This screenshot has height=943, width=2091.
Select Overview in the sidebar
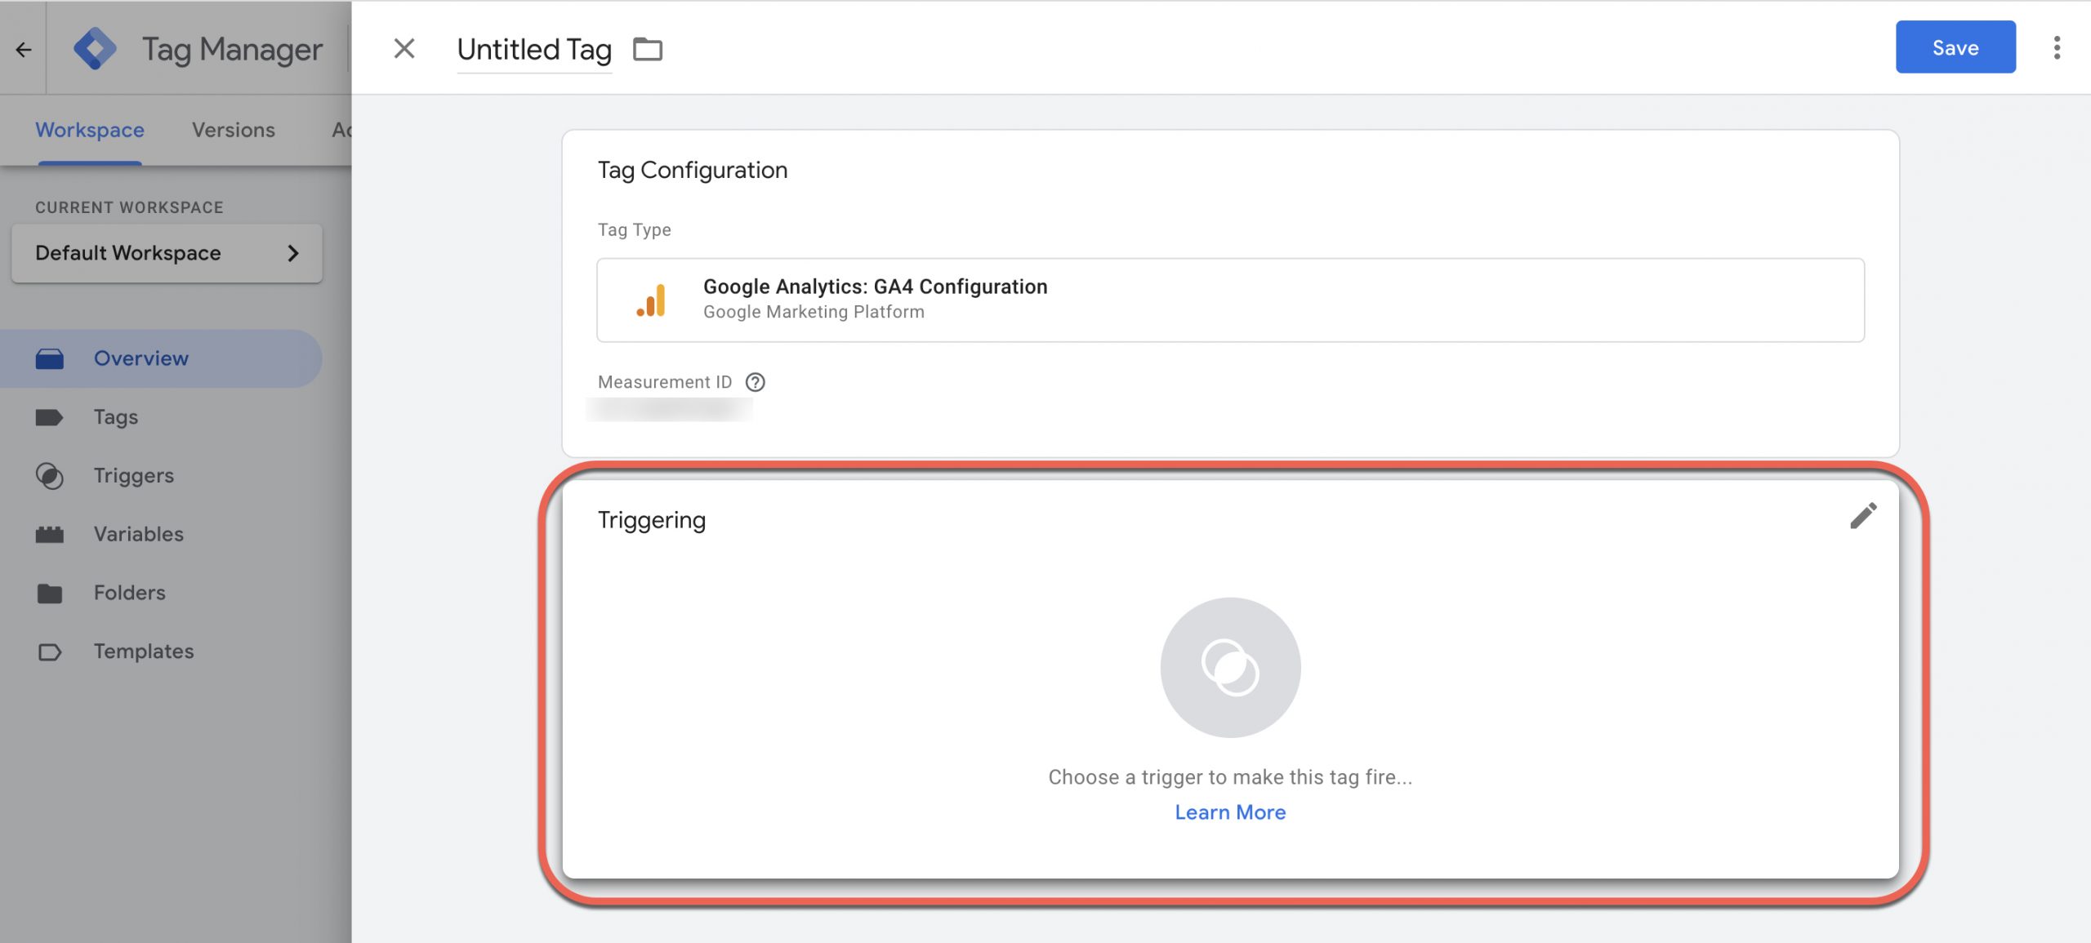pyautogui.click(x=162, y=358)
